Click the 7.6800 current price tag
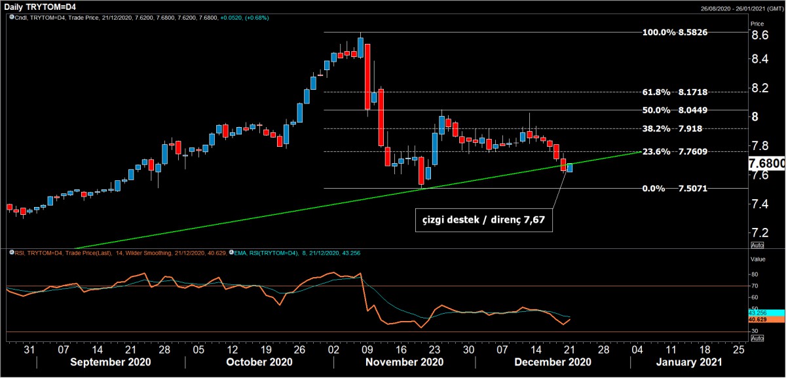786x378 pixels. tap(766, 163)
